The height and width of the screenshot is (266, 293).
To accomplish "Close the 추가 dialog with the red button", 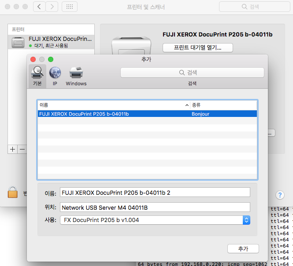I will click(33, 59).
